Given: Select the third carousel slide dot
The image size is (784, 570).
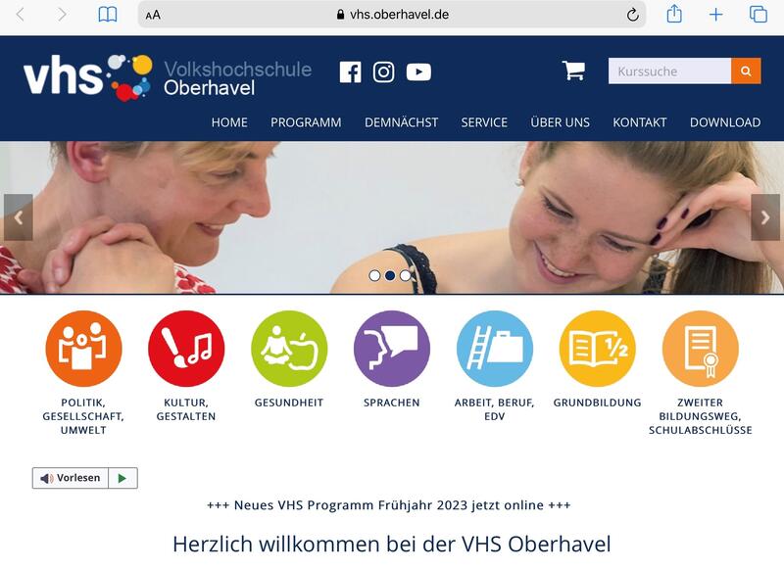Looking at the screenshot, I should point(406,275).
